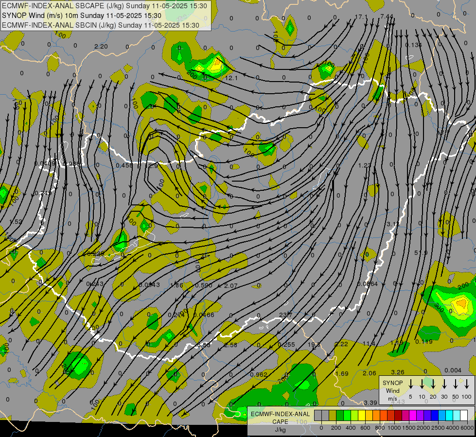This screenshot has width=476, height=437.
Task: Click the 0.590 value on the map
Action: [203, 286]
